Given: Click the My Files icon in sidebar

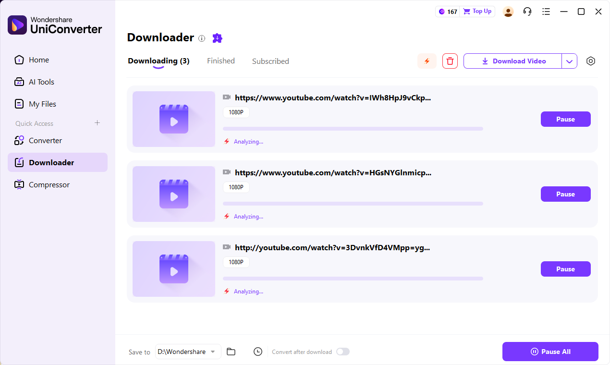Looking at the screenshot, I should pyautogui.click(x=19, y=104).
